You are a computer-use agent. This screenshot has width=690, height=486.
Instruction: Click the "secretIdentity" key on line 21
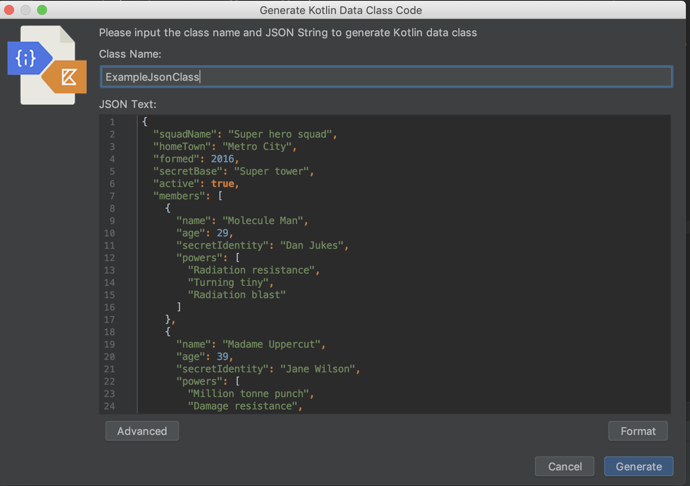coord(223,369)
